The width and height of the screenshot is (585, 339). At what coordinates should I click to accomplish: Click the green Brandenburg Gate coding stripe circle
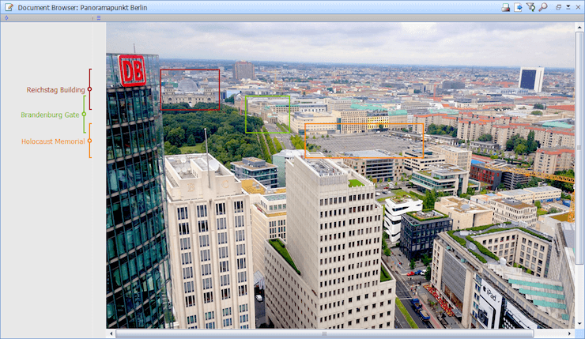(x=84, y=114)
